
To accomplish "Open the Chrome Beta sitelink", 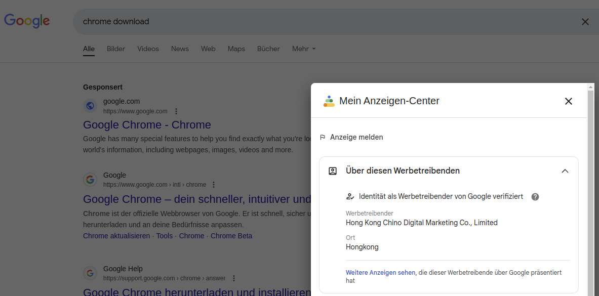I will click(x=231, y=236).
